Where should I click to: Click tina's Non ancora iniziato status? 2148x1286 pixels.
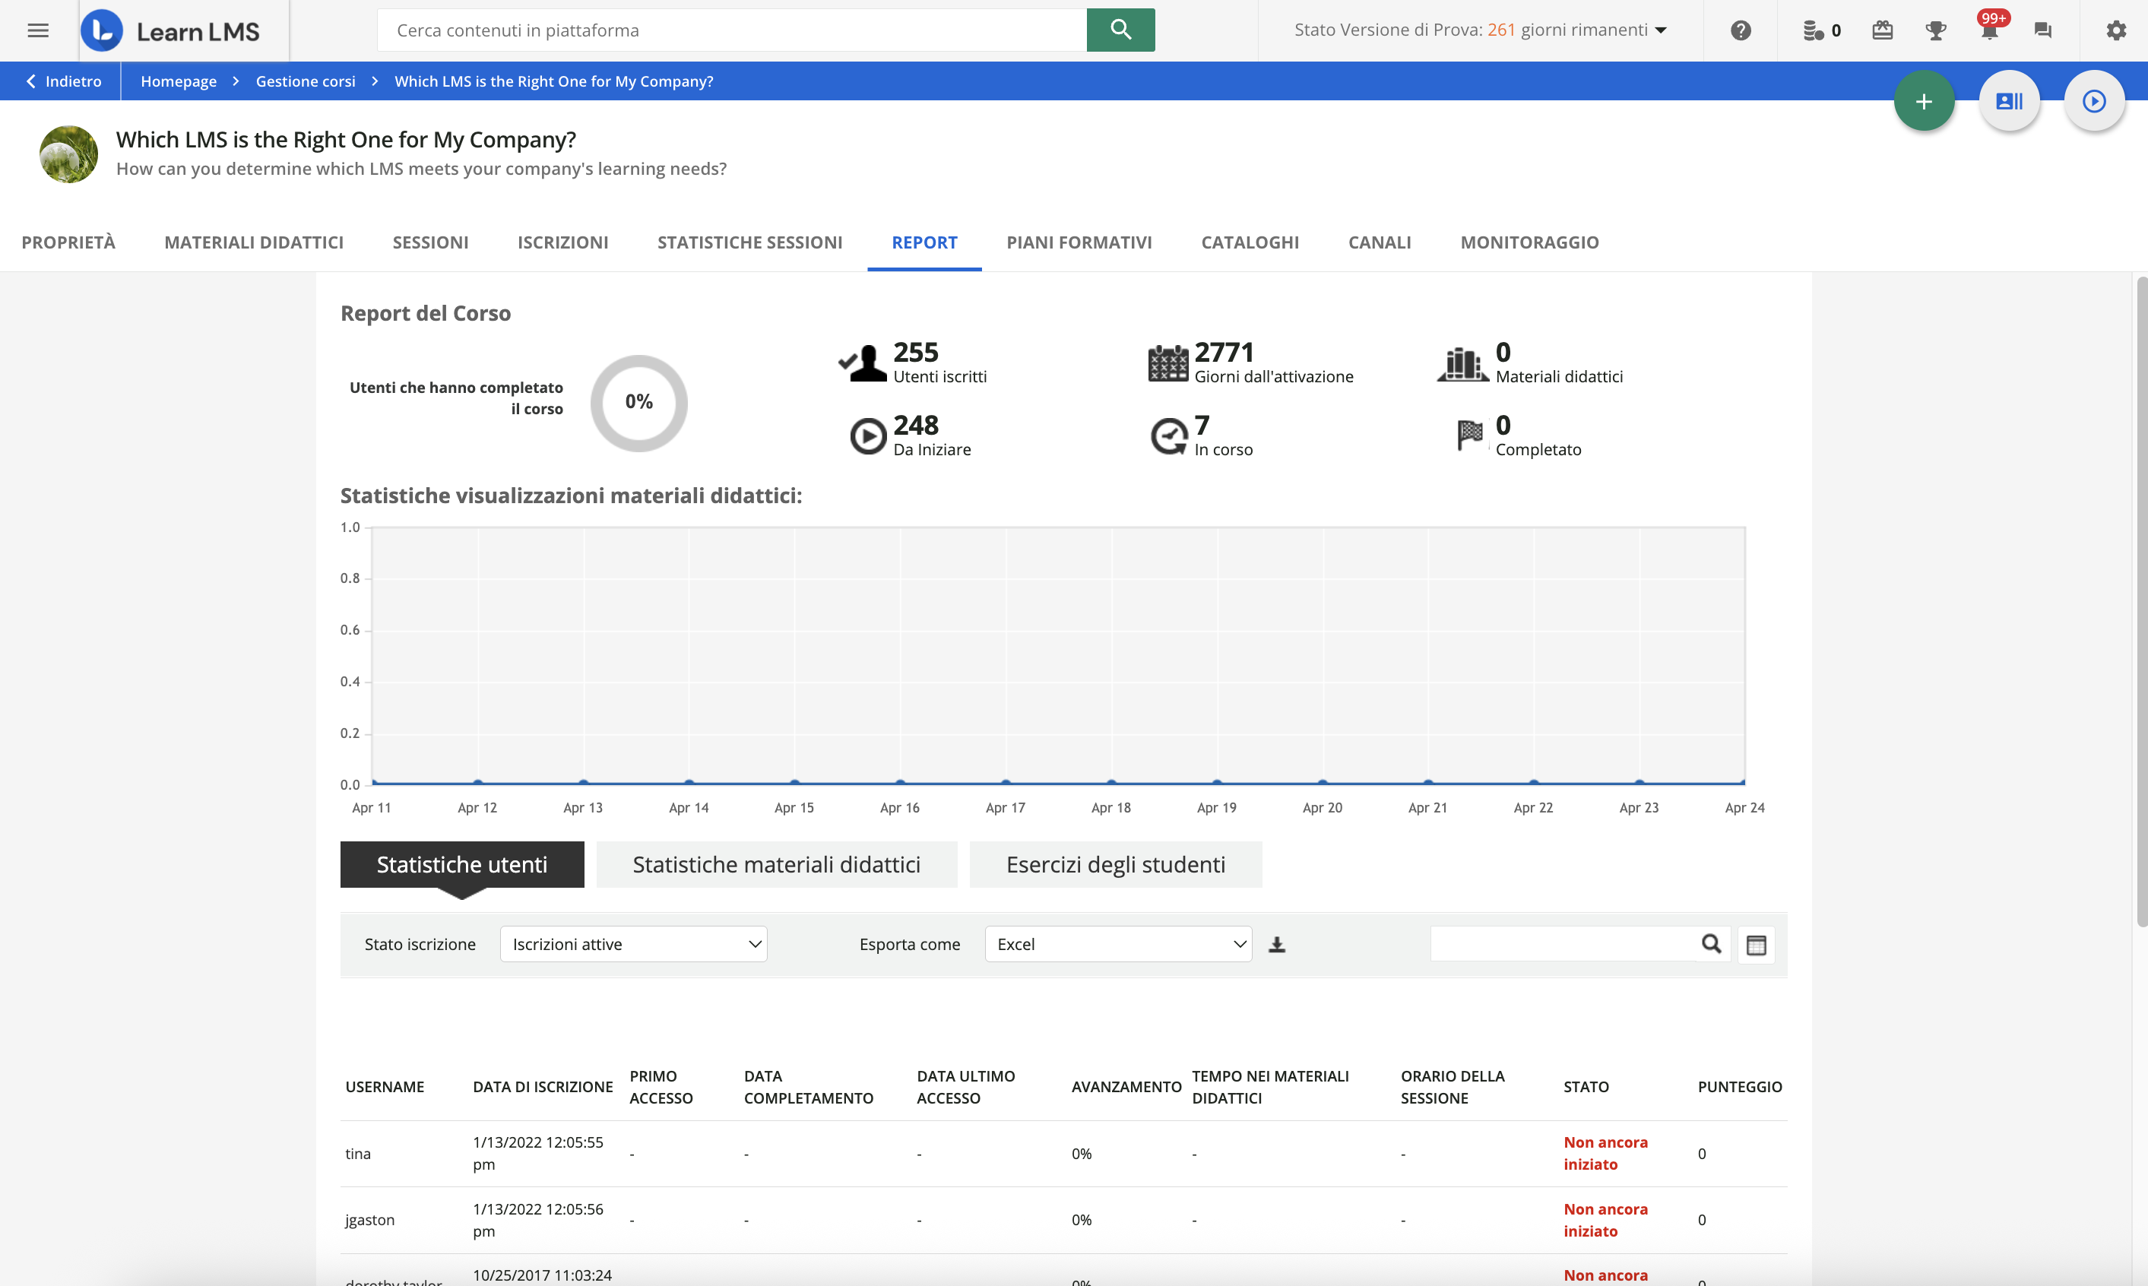pos(1605,1154)
